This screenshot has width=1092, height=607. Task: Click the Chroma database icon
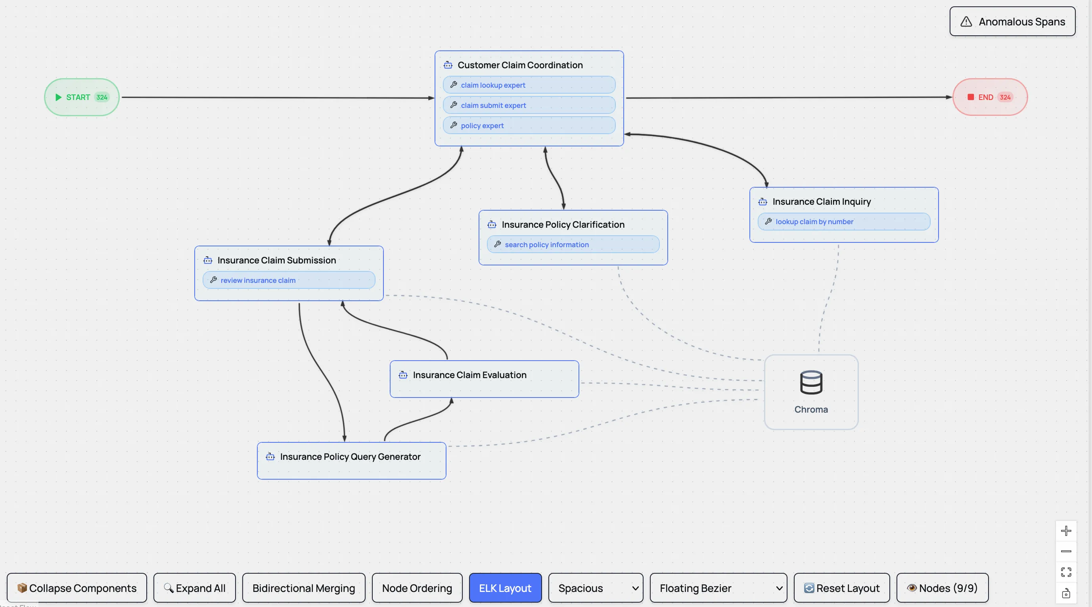(811, 383)
